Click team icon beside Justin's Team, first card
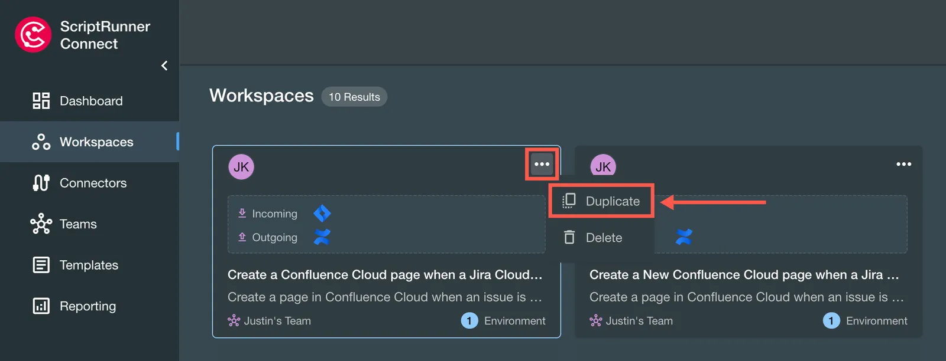The width and height of the screenshot is (946, 361). click(x=234, y=321)
